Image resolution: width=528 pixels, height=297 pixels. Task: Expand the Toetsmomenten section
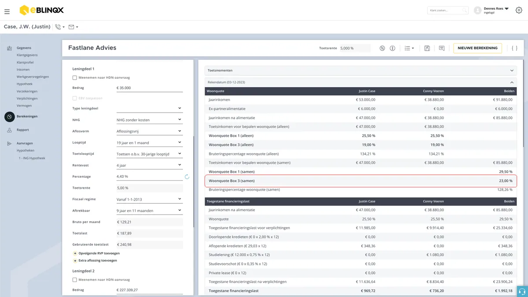pyautogui.click(x=361, y=70)
